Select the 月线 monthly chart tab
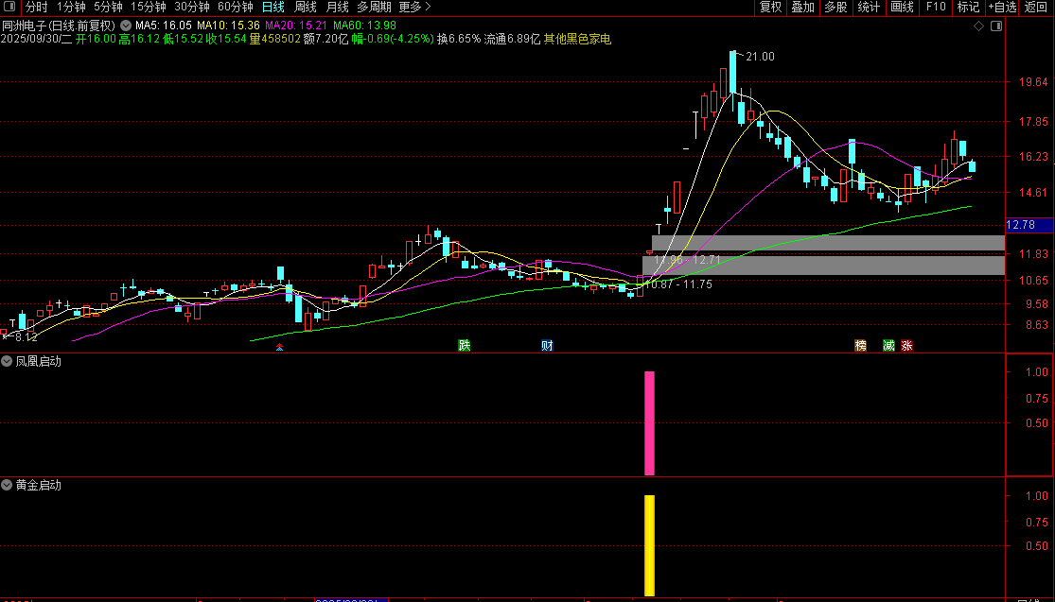The width and height of the screenshot is (1055, 602). [x=337, y=7]
